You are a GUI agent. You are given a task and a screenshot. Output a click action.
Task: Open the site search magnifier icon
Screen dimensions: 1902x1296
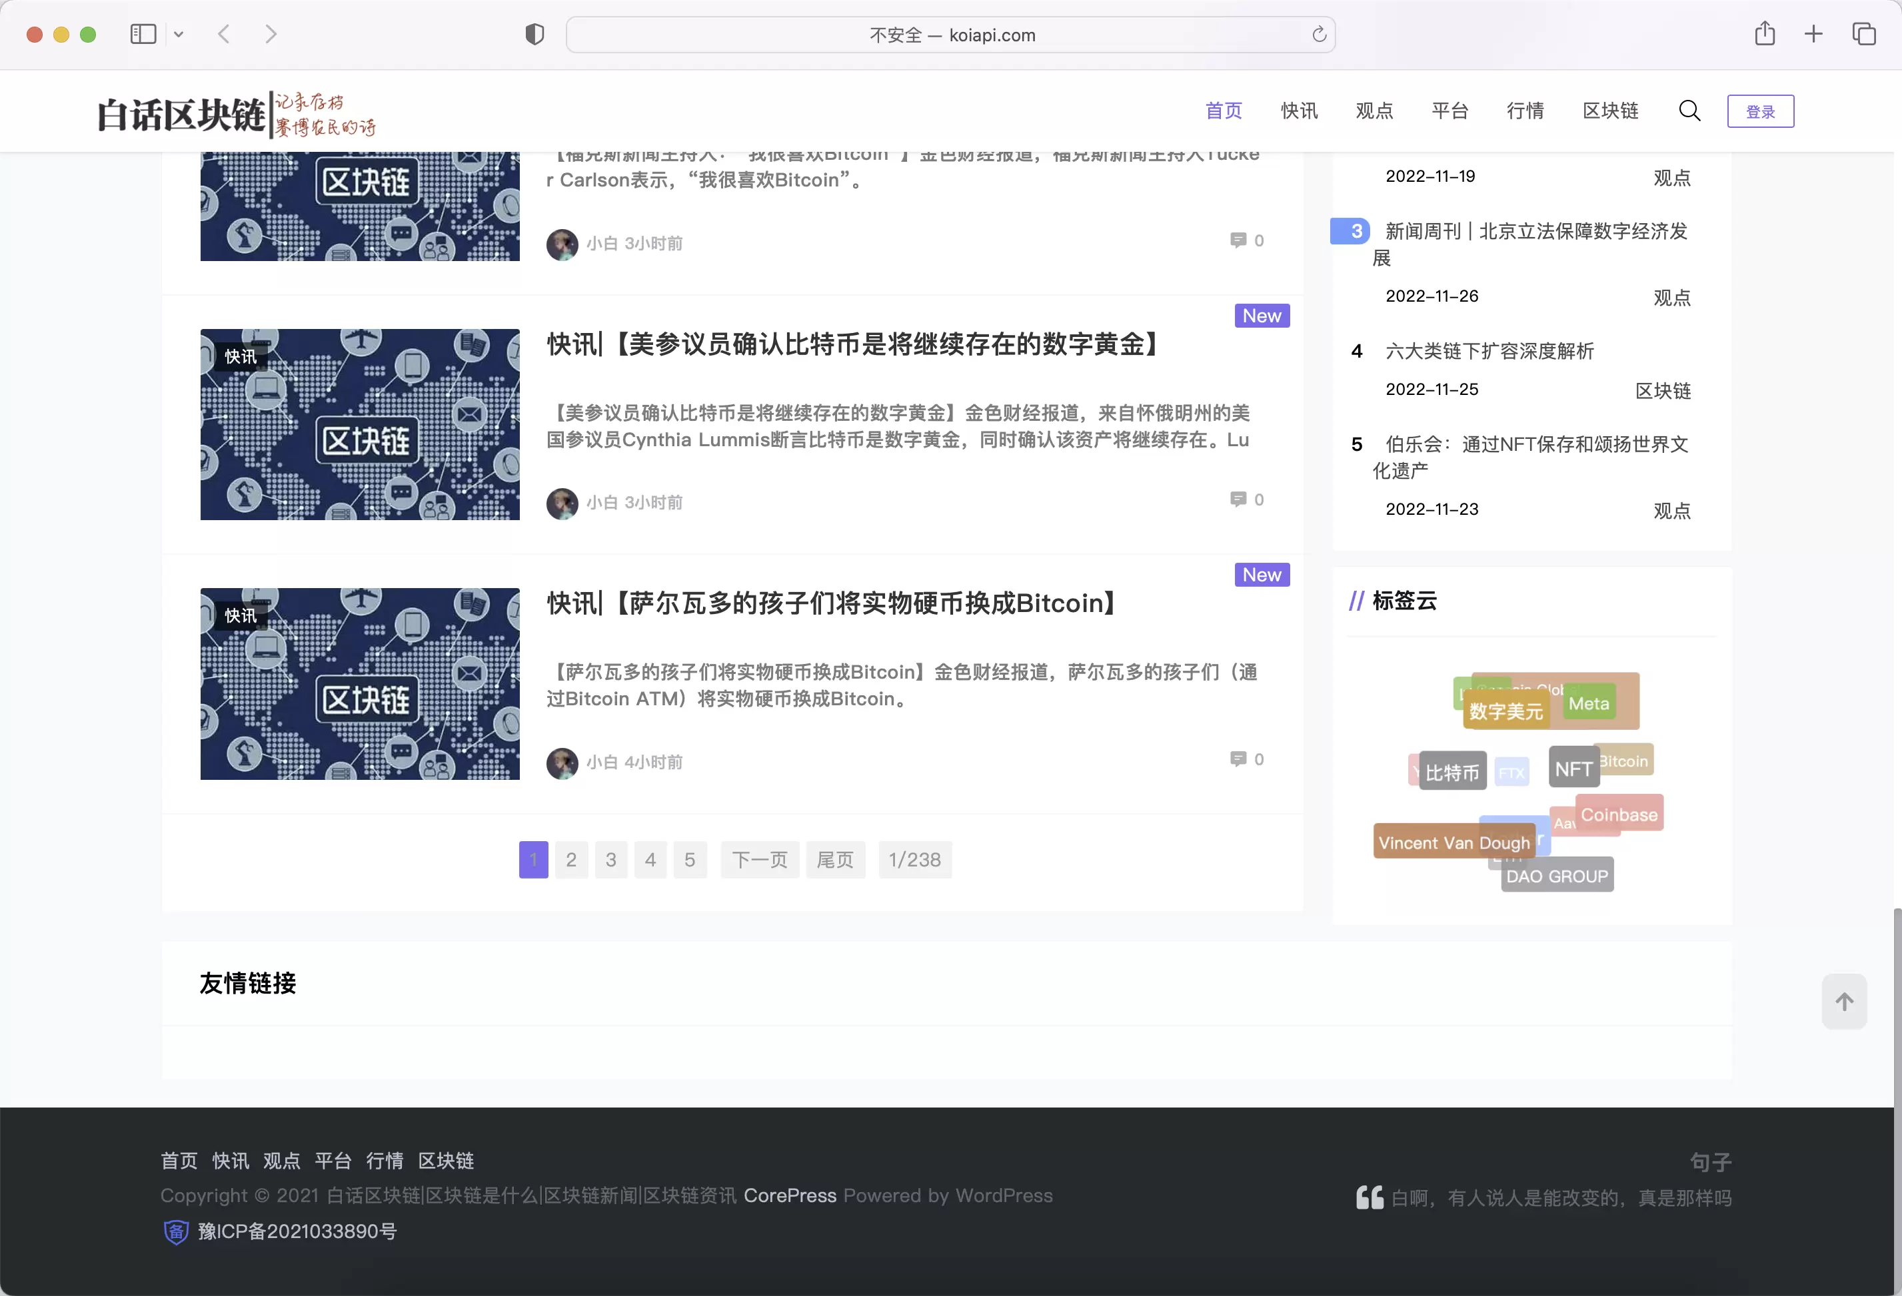click(x=1689, y=111)
